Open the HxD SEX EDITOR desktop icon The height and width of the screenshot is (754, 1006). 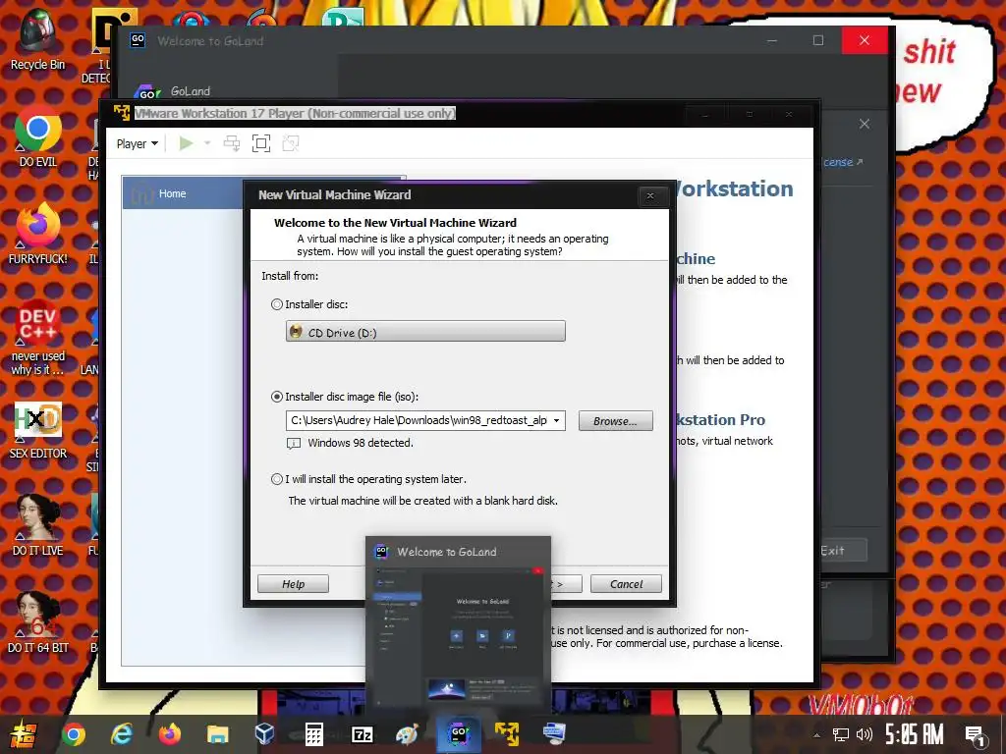[37, 431]
